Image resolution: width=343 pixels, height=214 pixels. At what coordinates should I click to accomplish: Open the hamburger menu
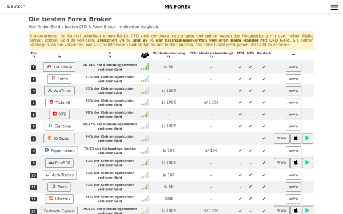(334, 7)
